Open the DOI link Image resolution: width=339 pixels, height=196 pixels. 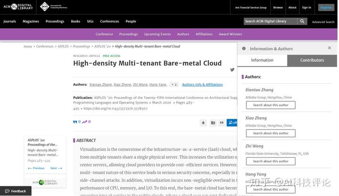click(x=115, y=108)
